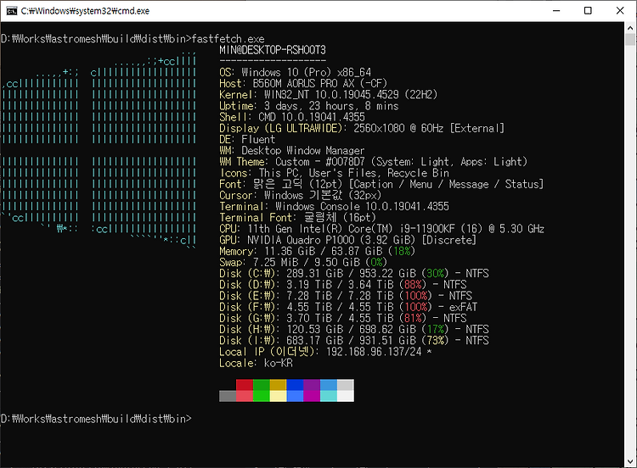The width and height of the screenshot is (637, 468).
Task: Click the Cursor: Windows 기본값 line
Action: (300, 195)
